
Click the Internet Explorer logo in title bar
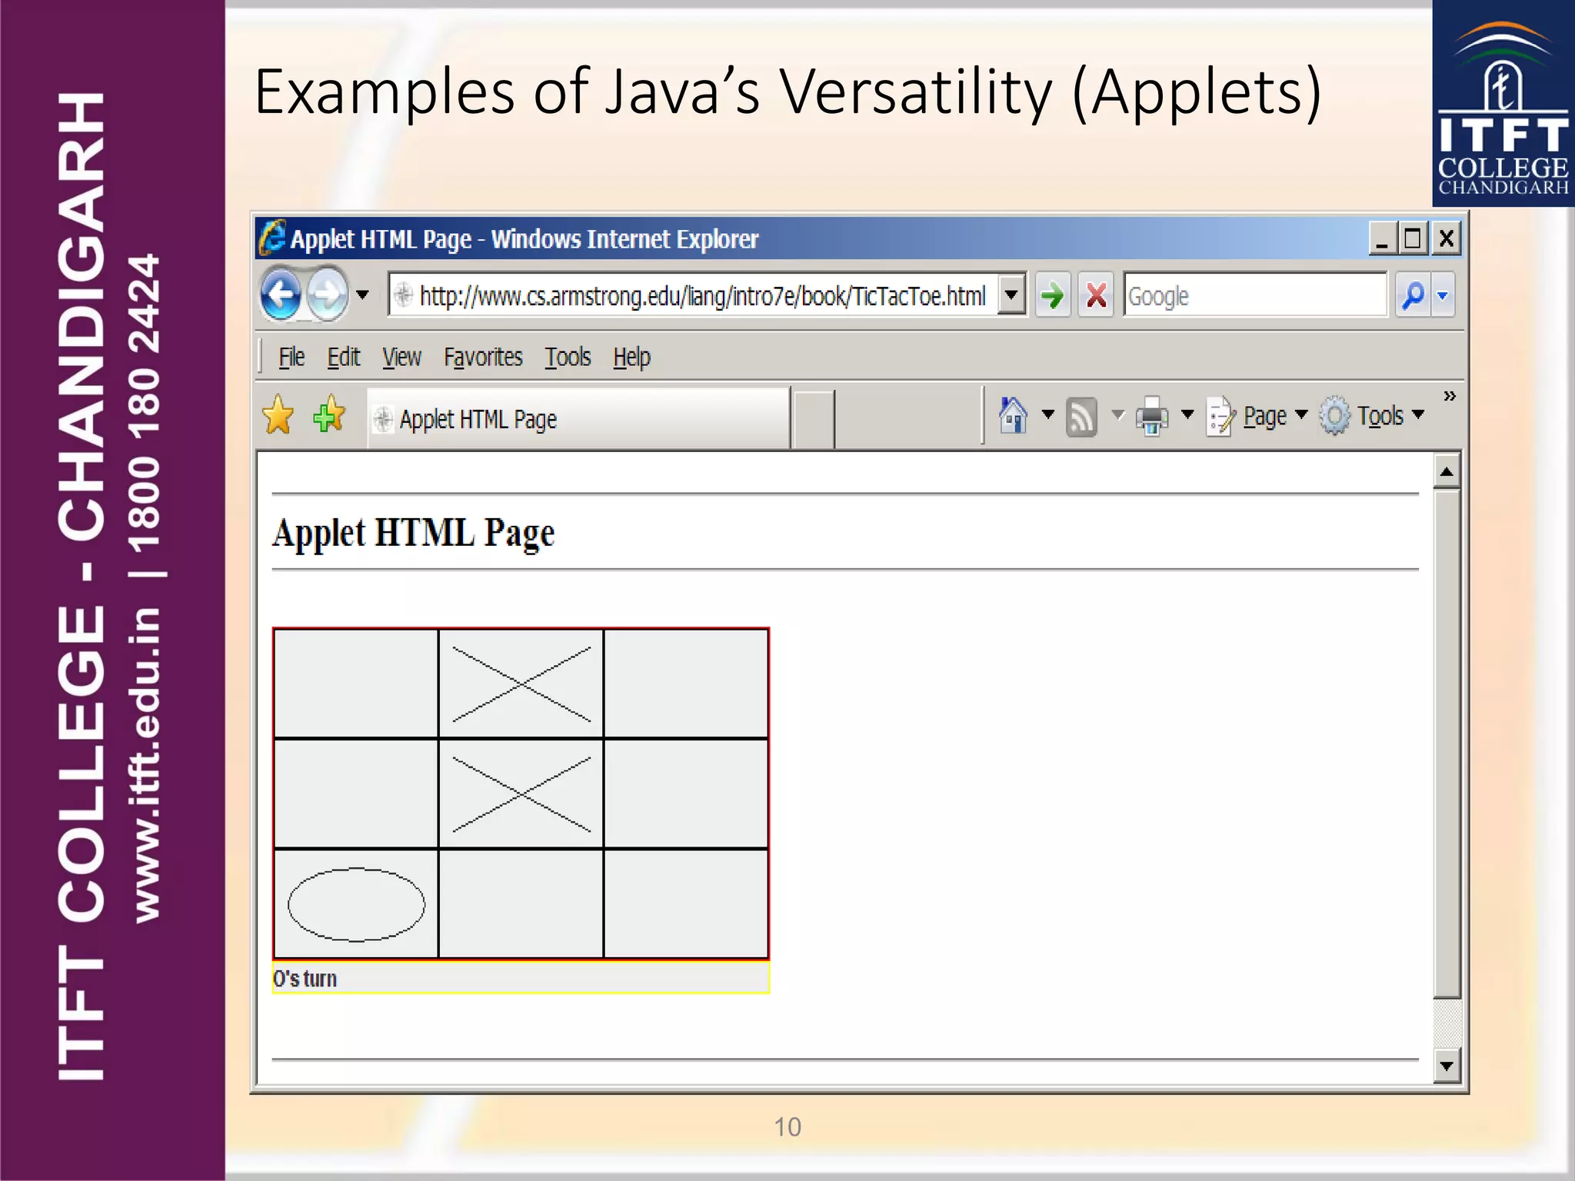272,238
